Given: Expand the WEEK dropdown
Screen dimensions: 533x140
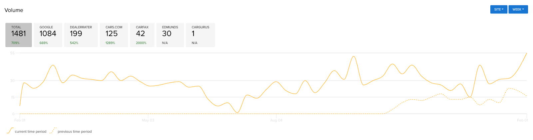Looking at the screenshot, I should tap(518, 9).
